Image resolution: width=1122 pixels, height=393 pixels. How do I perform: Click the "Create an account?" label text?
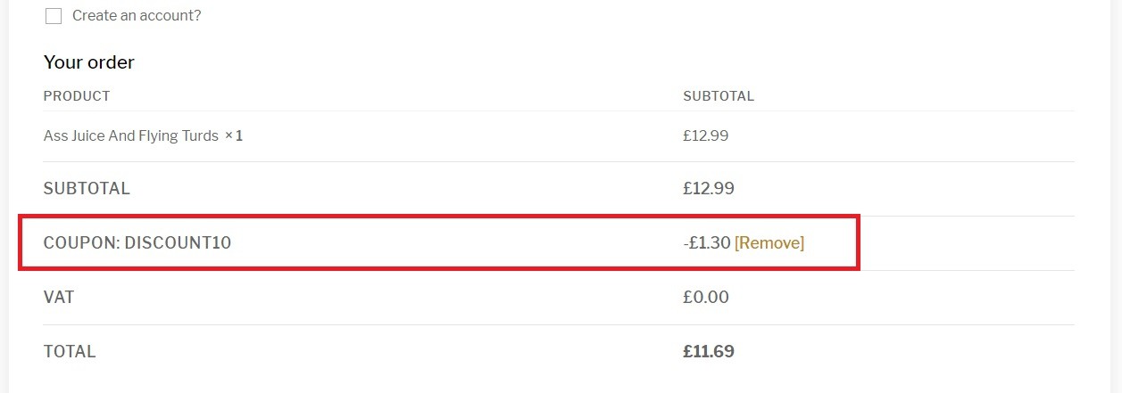(137, 16)
